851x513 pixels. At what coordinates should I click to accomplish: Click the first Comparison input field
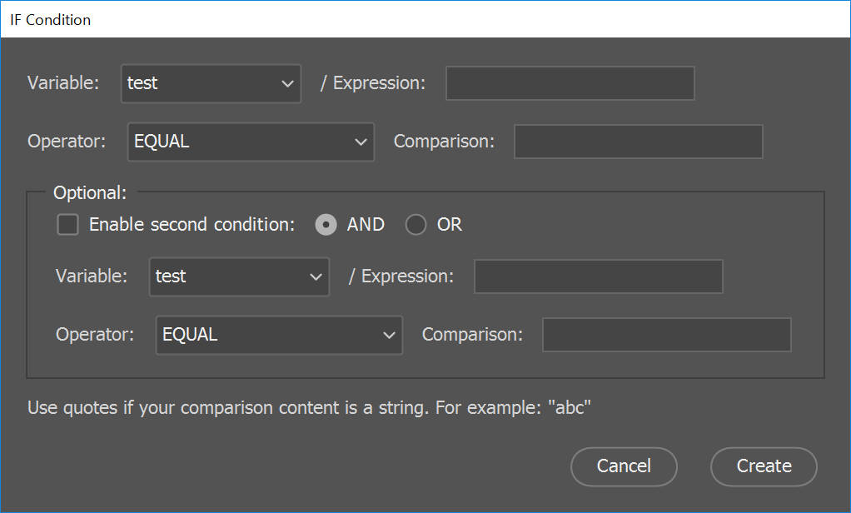[x=638, y=142]
